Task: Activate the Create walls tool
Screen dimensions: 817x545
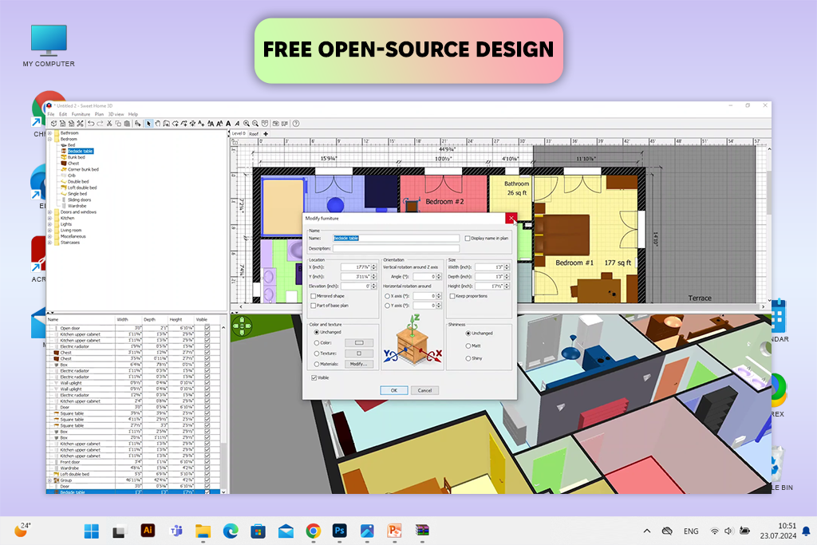Action: click(166, 124)
